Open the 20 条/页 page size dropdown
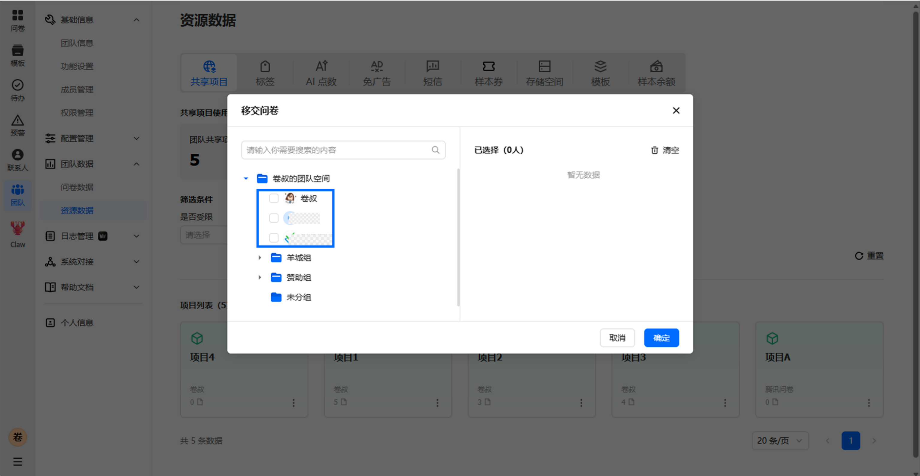 780,441
